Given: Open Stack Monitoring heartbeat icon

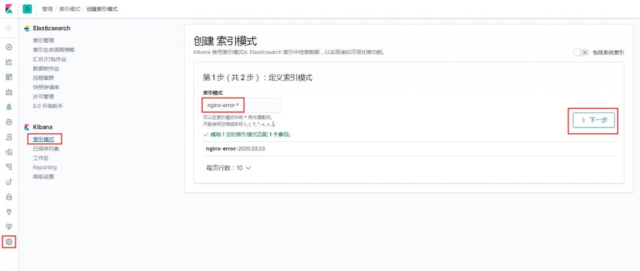Looking at the screenshot, I should (9, 227).
